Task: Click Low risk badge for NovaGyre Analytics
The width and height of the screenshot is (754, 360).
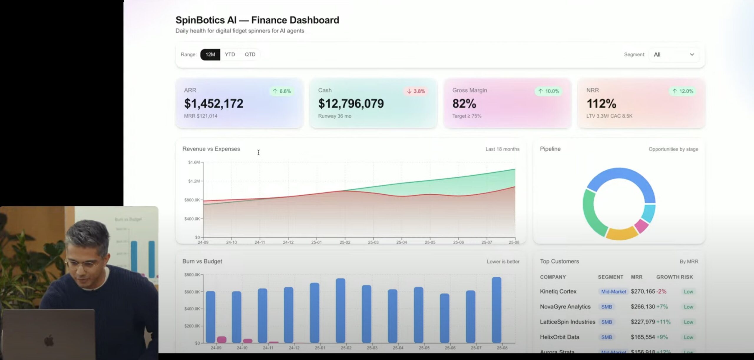Action: tap(688, 307)
